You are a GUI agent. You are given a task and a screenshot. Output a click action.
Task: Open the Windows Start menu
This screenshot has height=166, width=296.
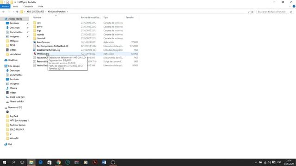4,162
